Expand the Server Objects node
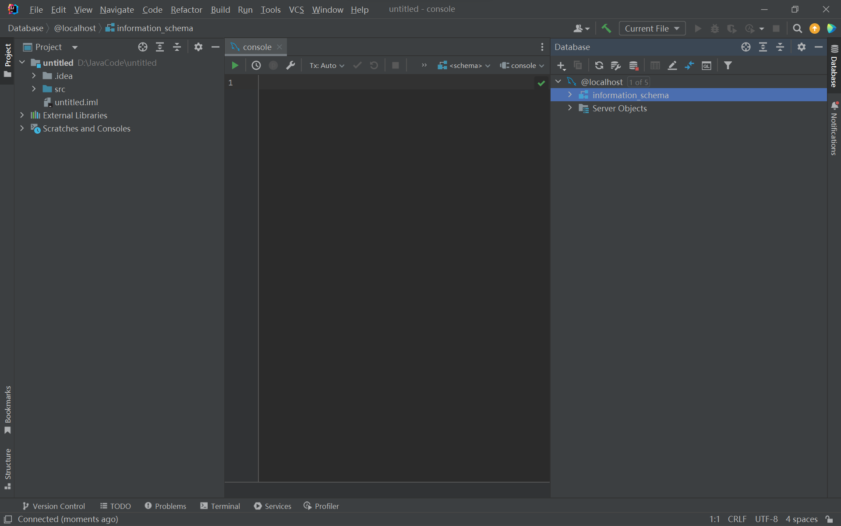Viewport: 841px width, 526px height. pos(569,108)
